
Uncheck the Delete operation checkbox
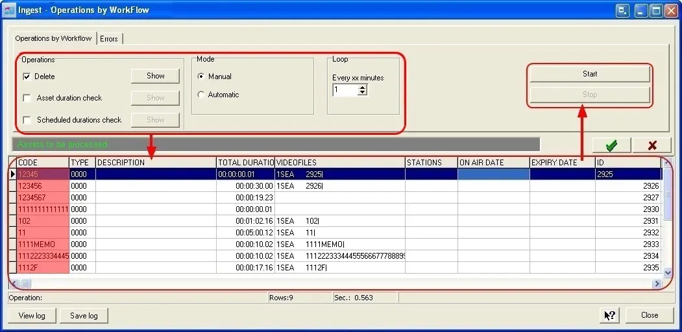[27, 77]
